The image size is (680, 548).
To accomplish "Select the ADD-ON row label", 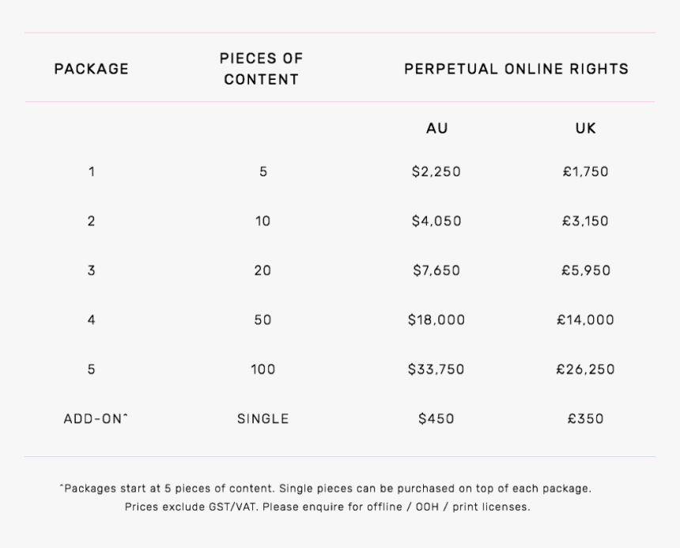I will (x=96, y=419).
